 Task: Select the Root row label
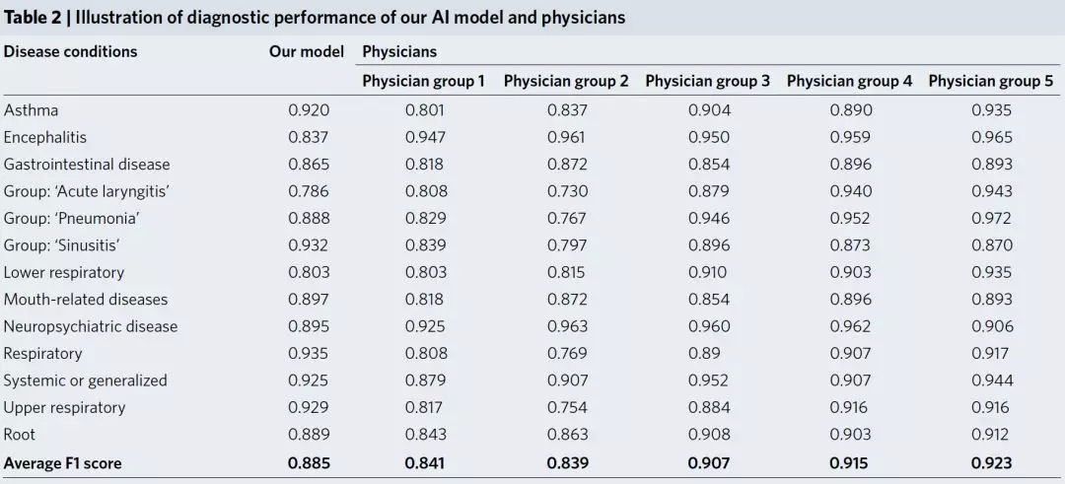point(20,435)
